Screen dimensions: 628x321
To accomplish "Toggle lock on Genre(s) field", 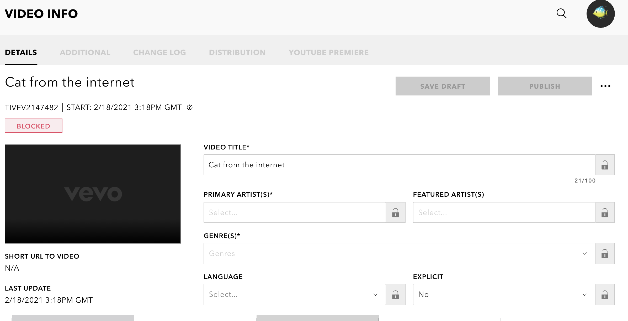I will 605,254.
